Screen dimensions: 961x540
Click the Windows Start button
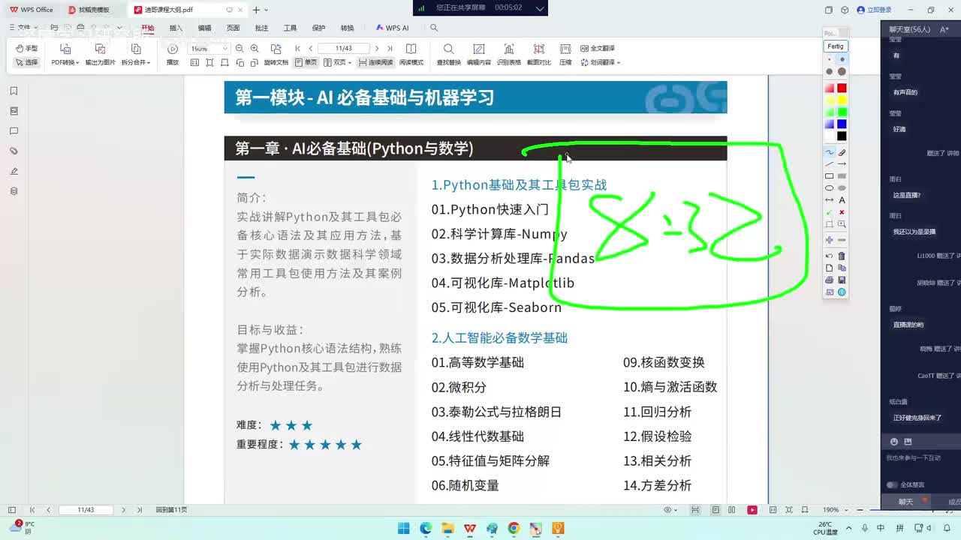tap(403, 528)
